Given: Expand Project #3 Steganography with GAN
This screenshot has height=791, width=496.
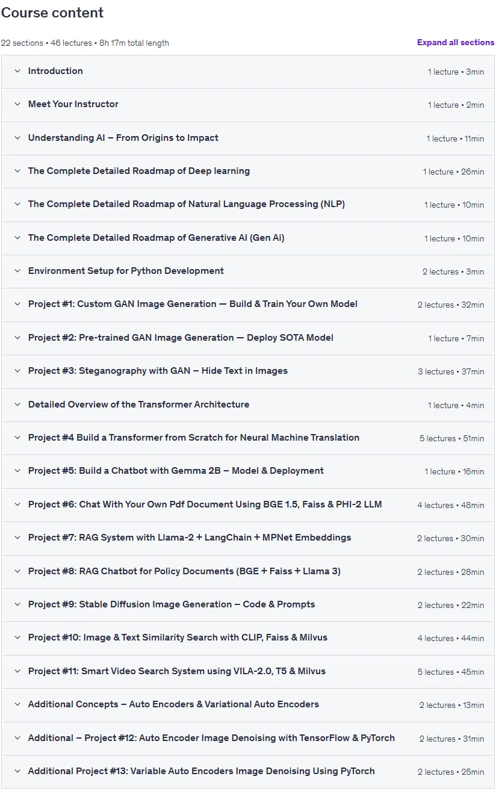Looking at the screenshot, I should point(248,371).
